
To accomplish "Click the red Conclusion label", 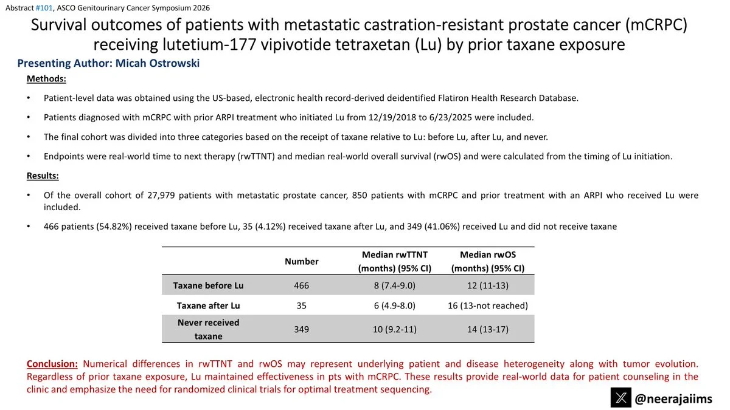I will 52,364.
